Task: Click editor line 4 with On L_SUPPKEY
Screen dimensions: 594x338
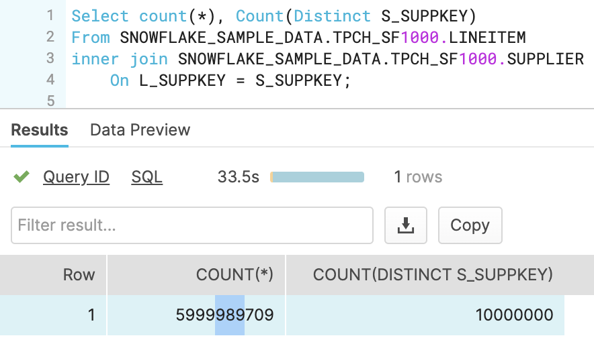Action: [230, 80]
